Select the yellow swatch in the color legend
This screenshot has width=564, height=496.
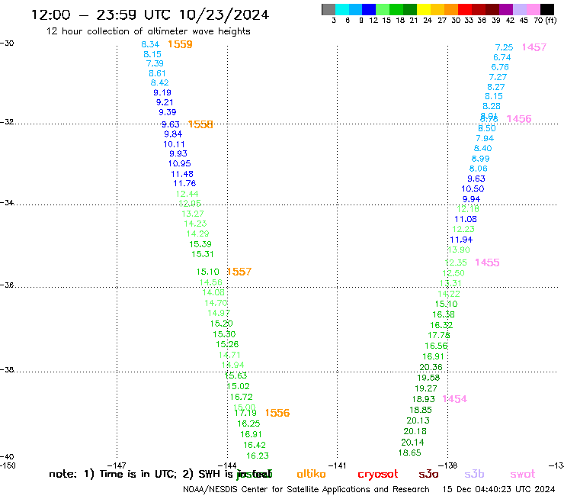424,9
